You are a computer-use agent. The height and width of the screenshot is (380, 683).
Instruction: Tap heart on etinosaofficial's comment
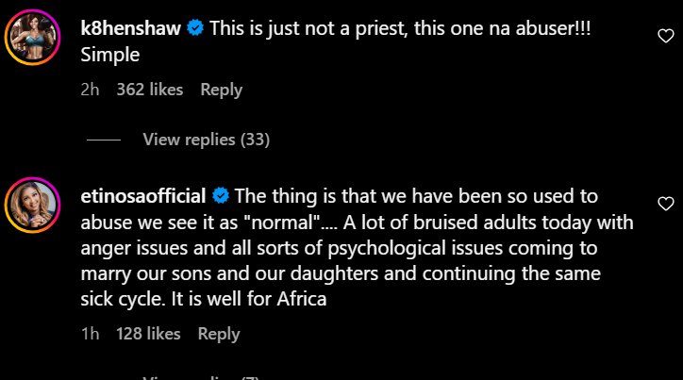tap(665, 203)
